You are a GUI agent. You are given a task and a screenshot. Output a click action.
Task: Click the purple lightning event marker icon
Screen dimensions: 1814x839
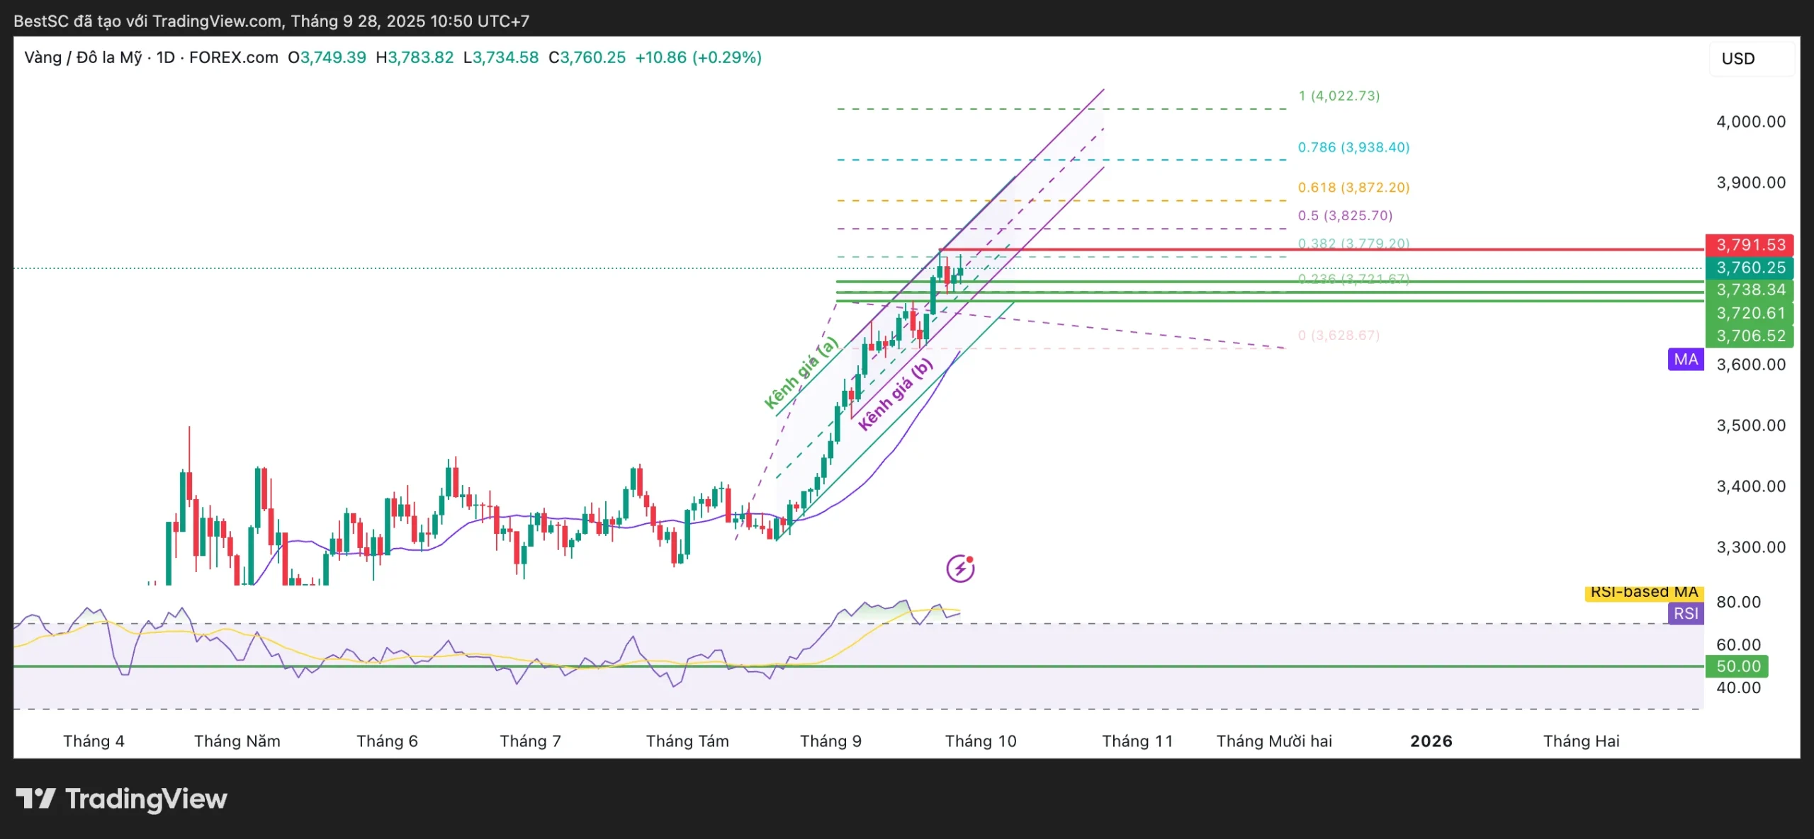click(x=960, y=568)
